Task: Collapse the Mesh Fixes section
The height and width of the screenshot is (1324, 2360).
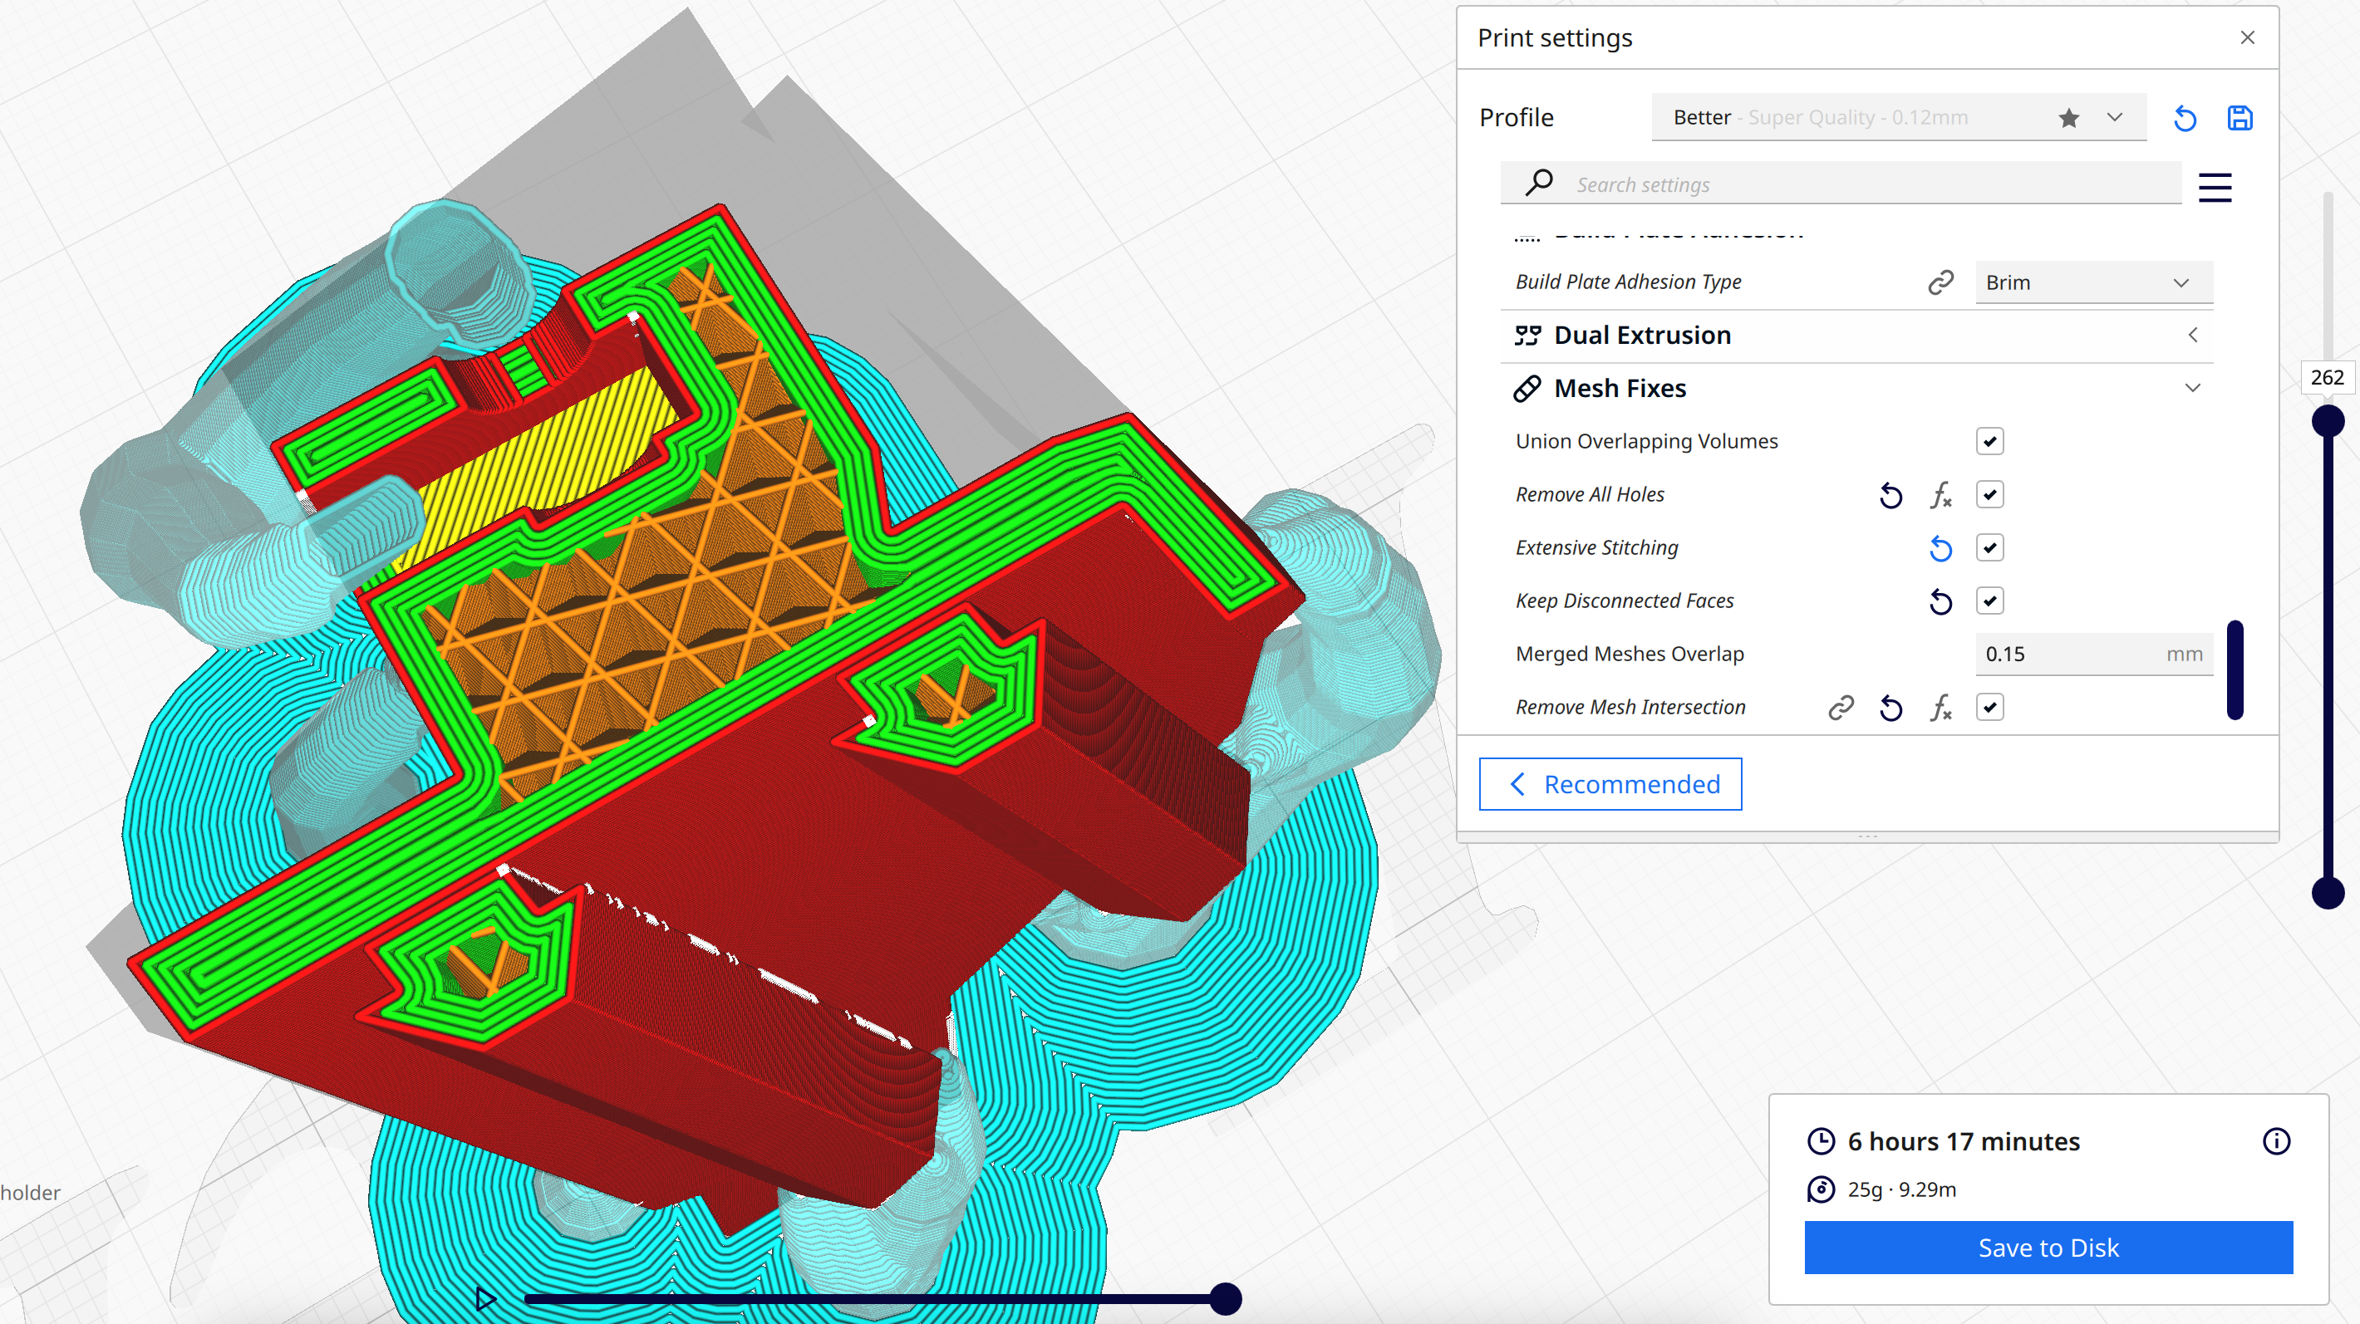Action: 2192,388
